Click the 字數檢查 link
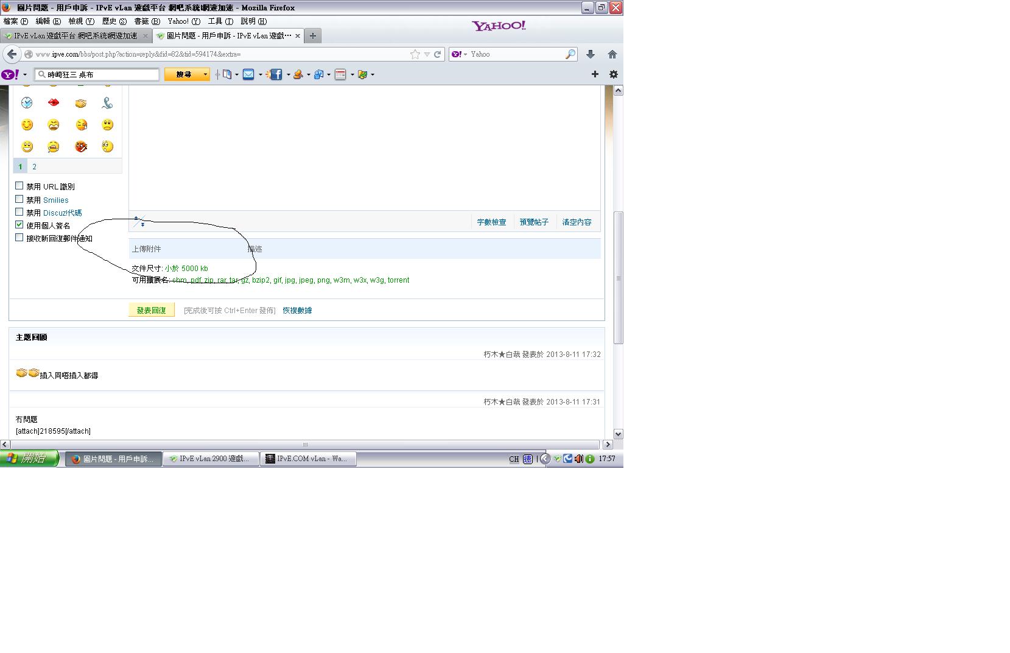 (x=491, y=222)
